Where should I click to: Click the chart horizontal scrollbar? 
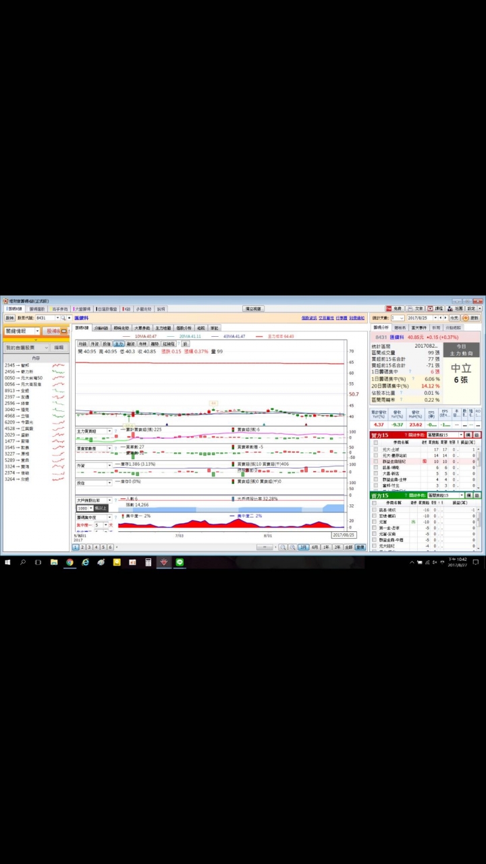266,547
